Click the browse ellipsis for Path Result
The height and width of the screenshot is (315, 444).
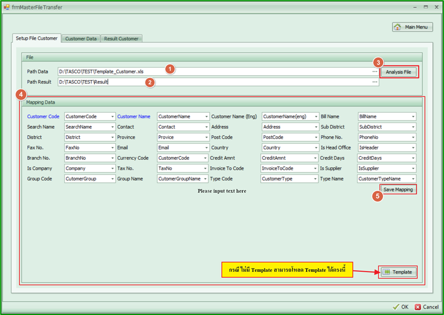click(x=375, y=82)
